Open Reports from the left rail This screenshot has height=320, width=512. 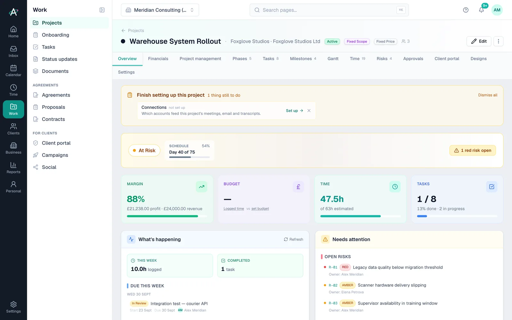click(13, 168)
